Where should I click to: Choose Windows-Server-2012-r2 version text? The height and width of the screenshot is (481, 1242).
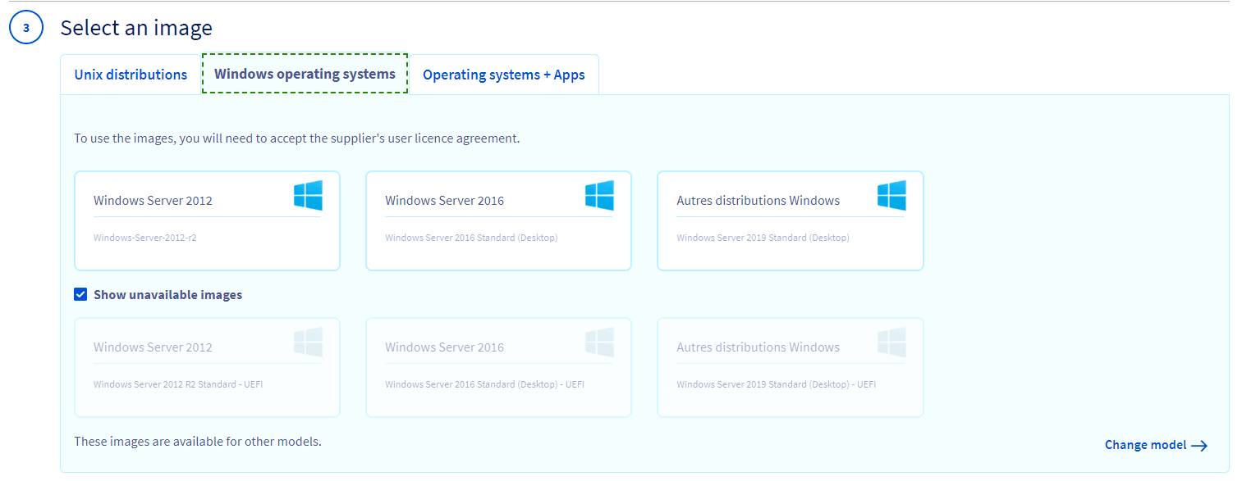(x=144, y=238)
